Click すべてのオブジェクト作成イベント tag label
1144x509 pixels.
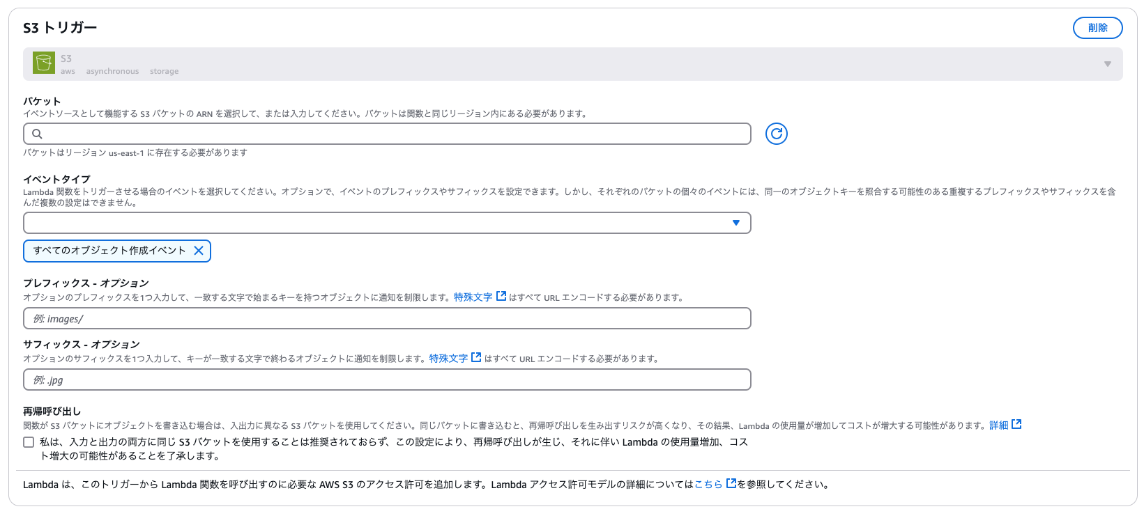pos(109,251)
